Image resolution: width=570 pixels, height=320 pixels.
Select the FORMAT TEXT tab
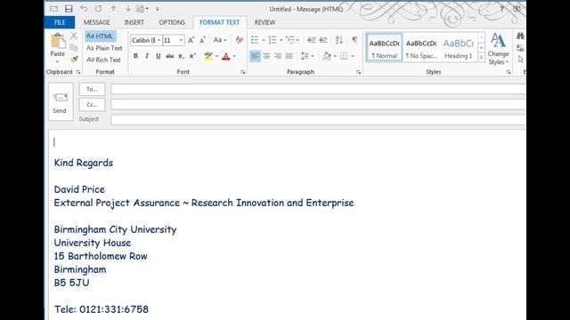220,22
